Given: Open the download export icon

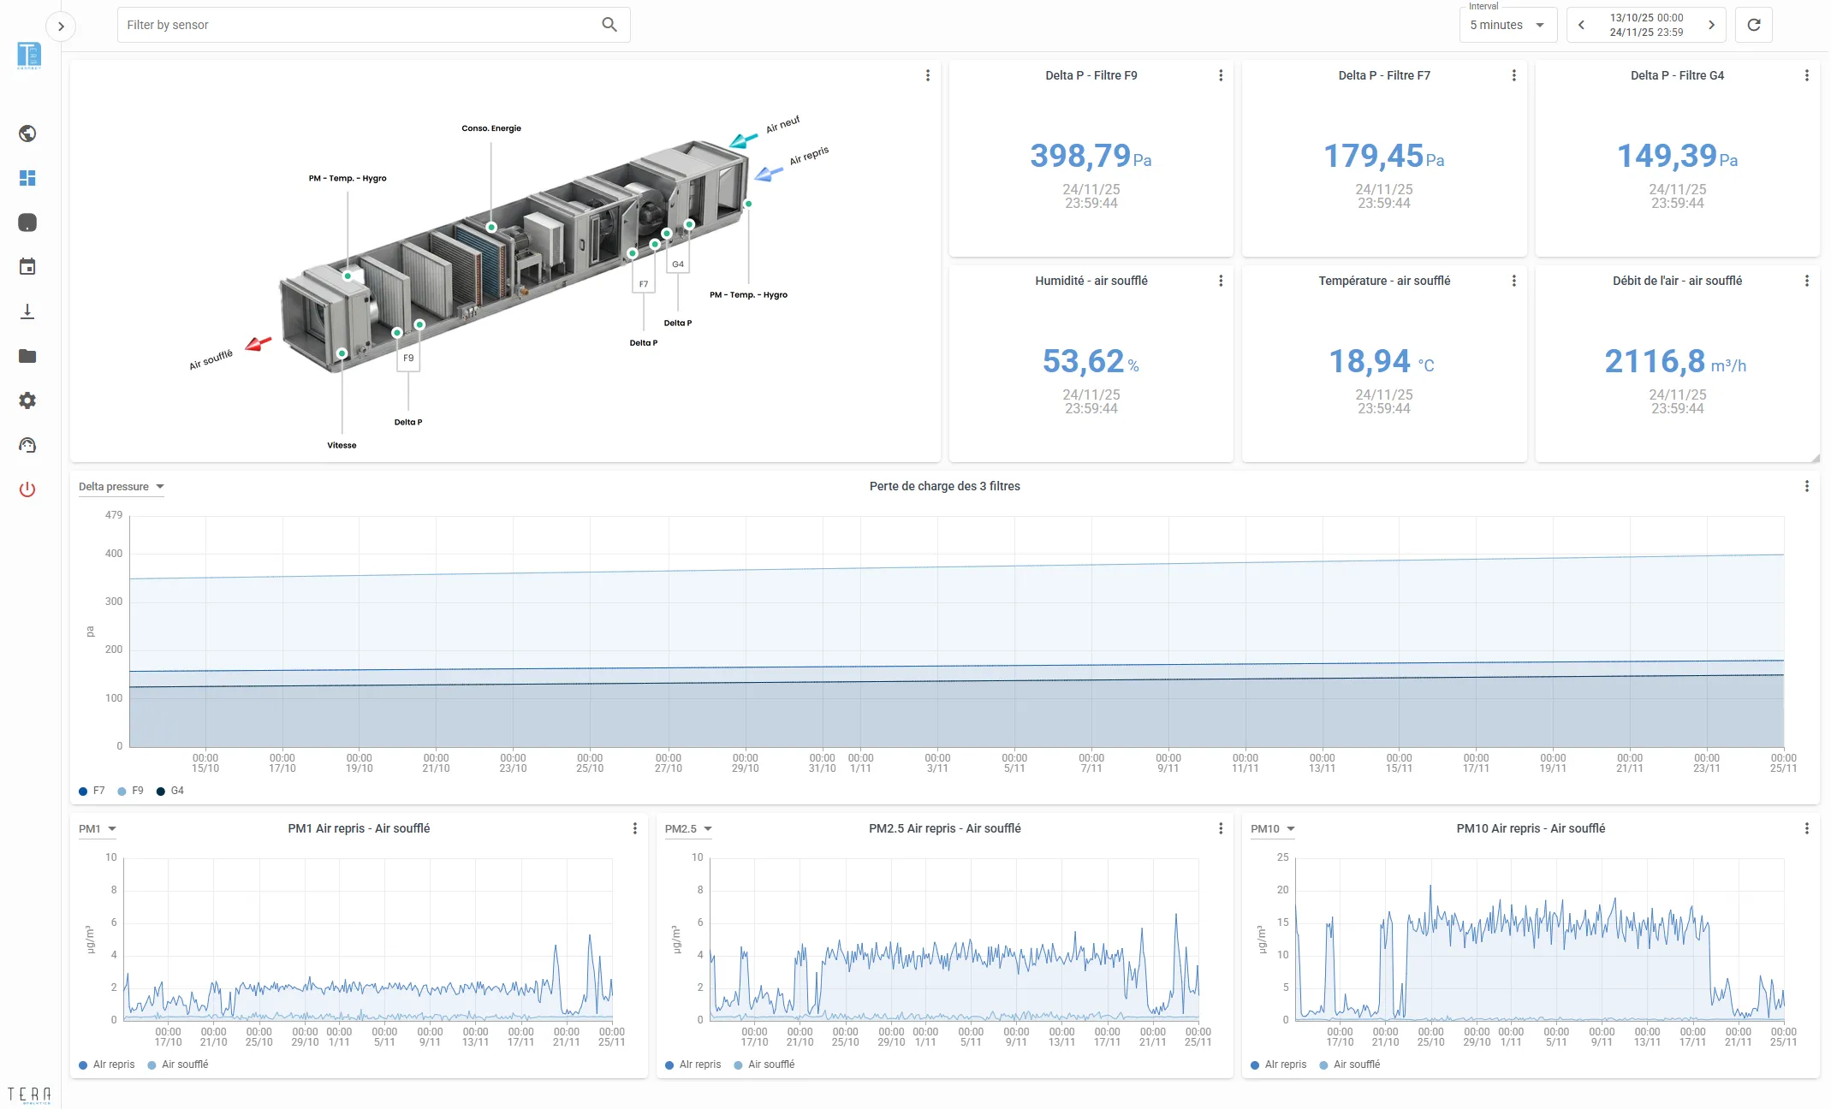Looking at the screenshot, I should [x=27, y=311].
